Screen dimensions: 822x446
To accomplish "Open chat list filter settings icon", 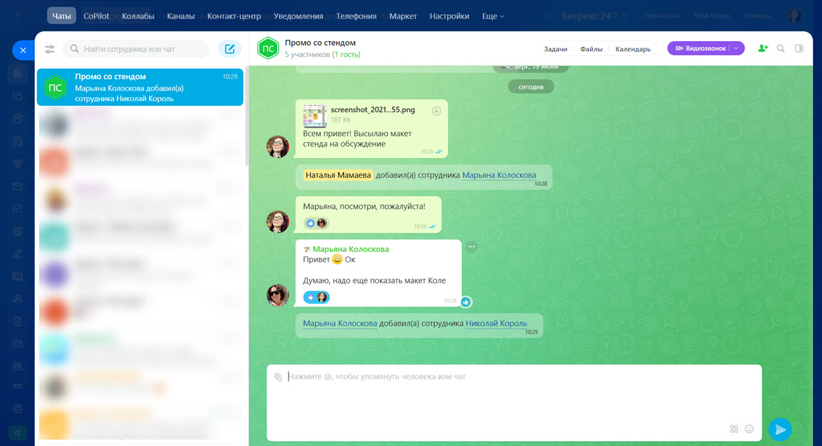I will click(50, 49).
